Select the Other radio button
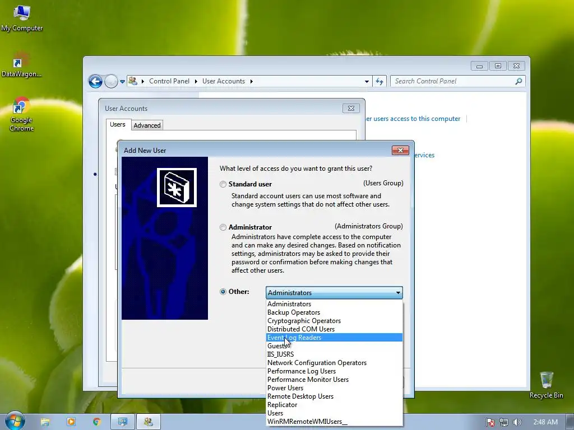Image resolution: width=574 pixels, height=430 pixels. (x=223, y=292)
